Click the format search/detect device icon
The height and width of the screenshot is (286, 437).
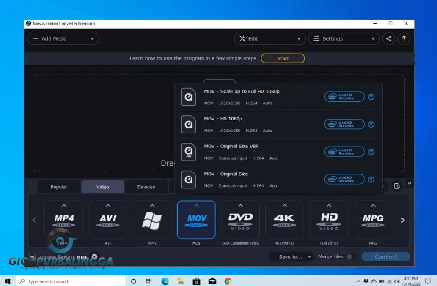point(397,186)
